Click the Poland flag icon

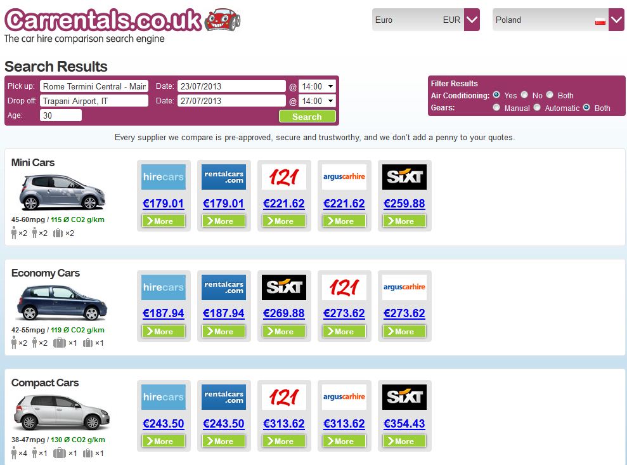(x=600, y=21)
